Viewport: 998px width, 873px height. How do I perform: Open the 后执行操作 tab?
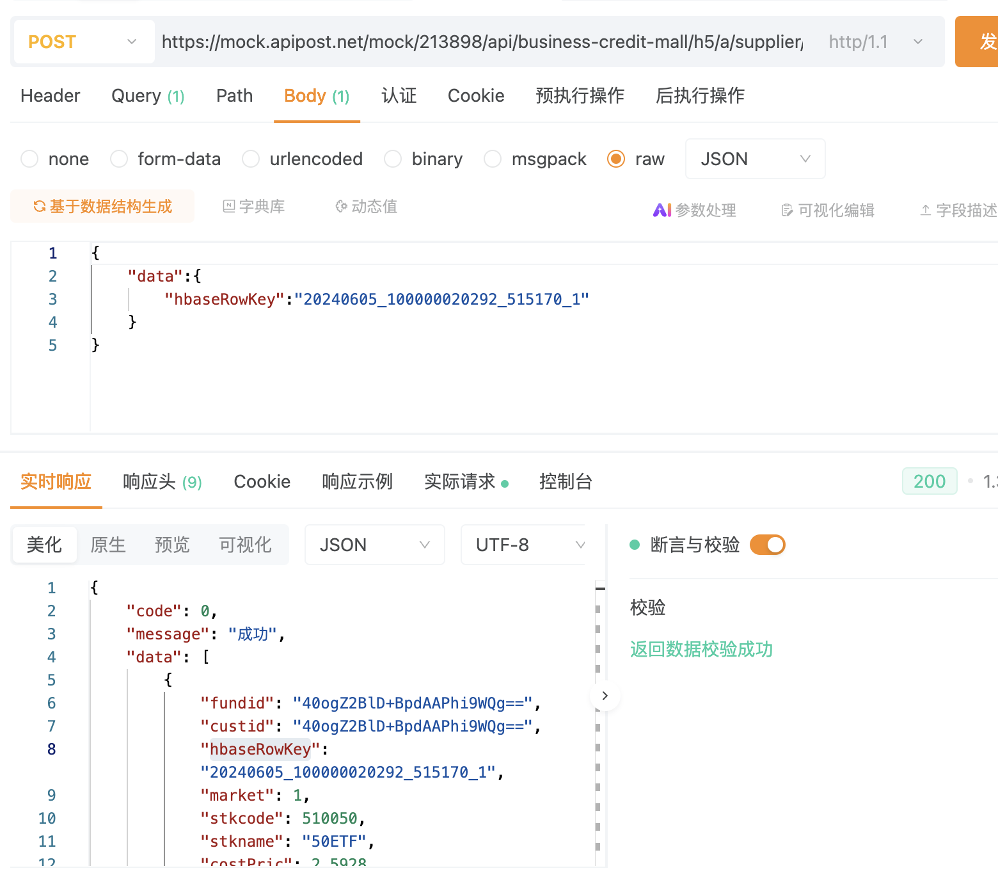(x=700, y=96)
